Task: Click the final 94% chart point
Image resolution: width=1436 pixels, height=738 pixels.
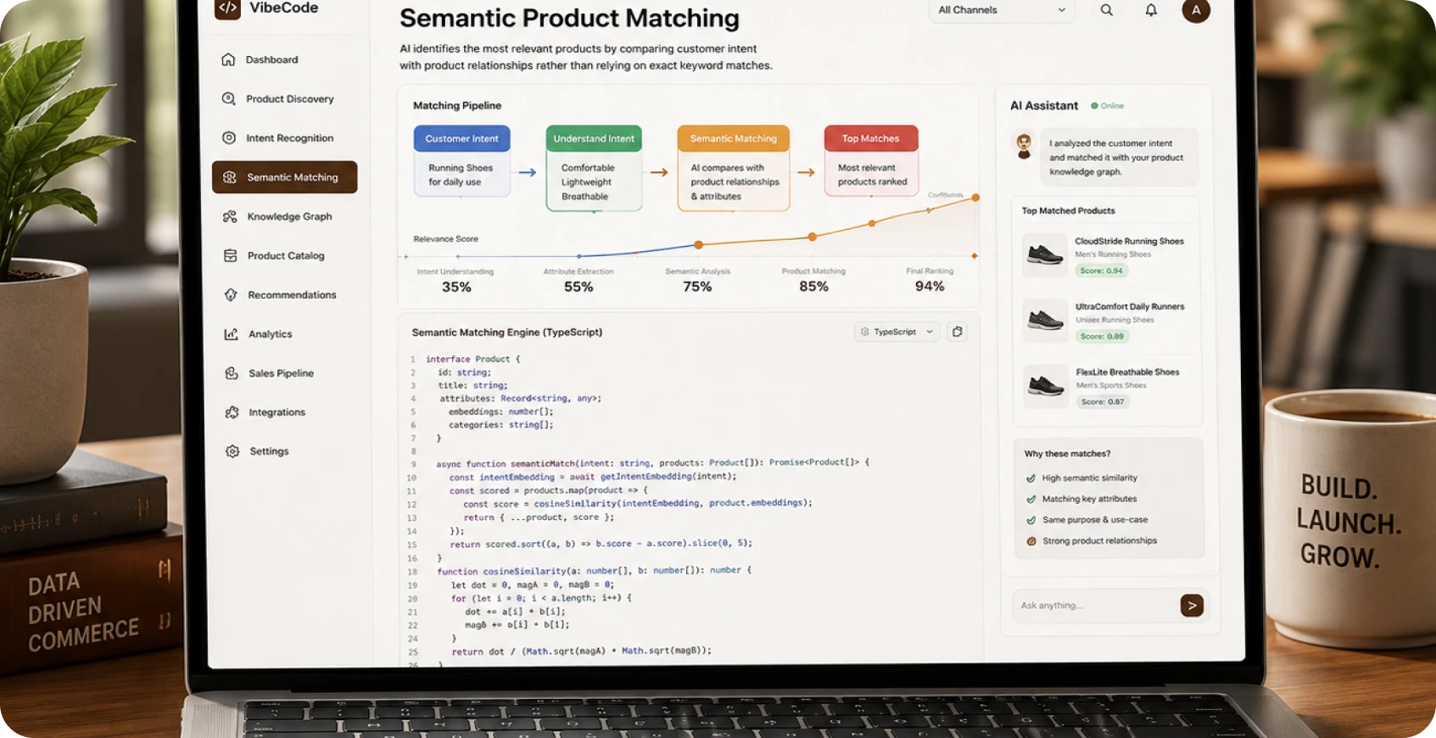Action: click(x=975, y=197)
